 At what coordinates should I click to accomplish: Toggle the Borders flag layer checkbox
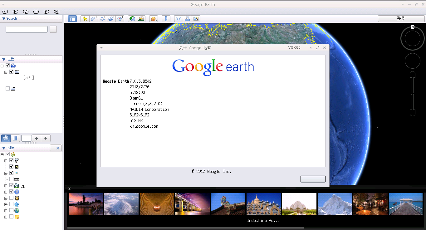pyautogui.click(x=11, y=160)
